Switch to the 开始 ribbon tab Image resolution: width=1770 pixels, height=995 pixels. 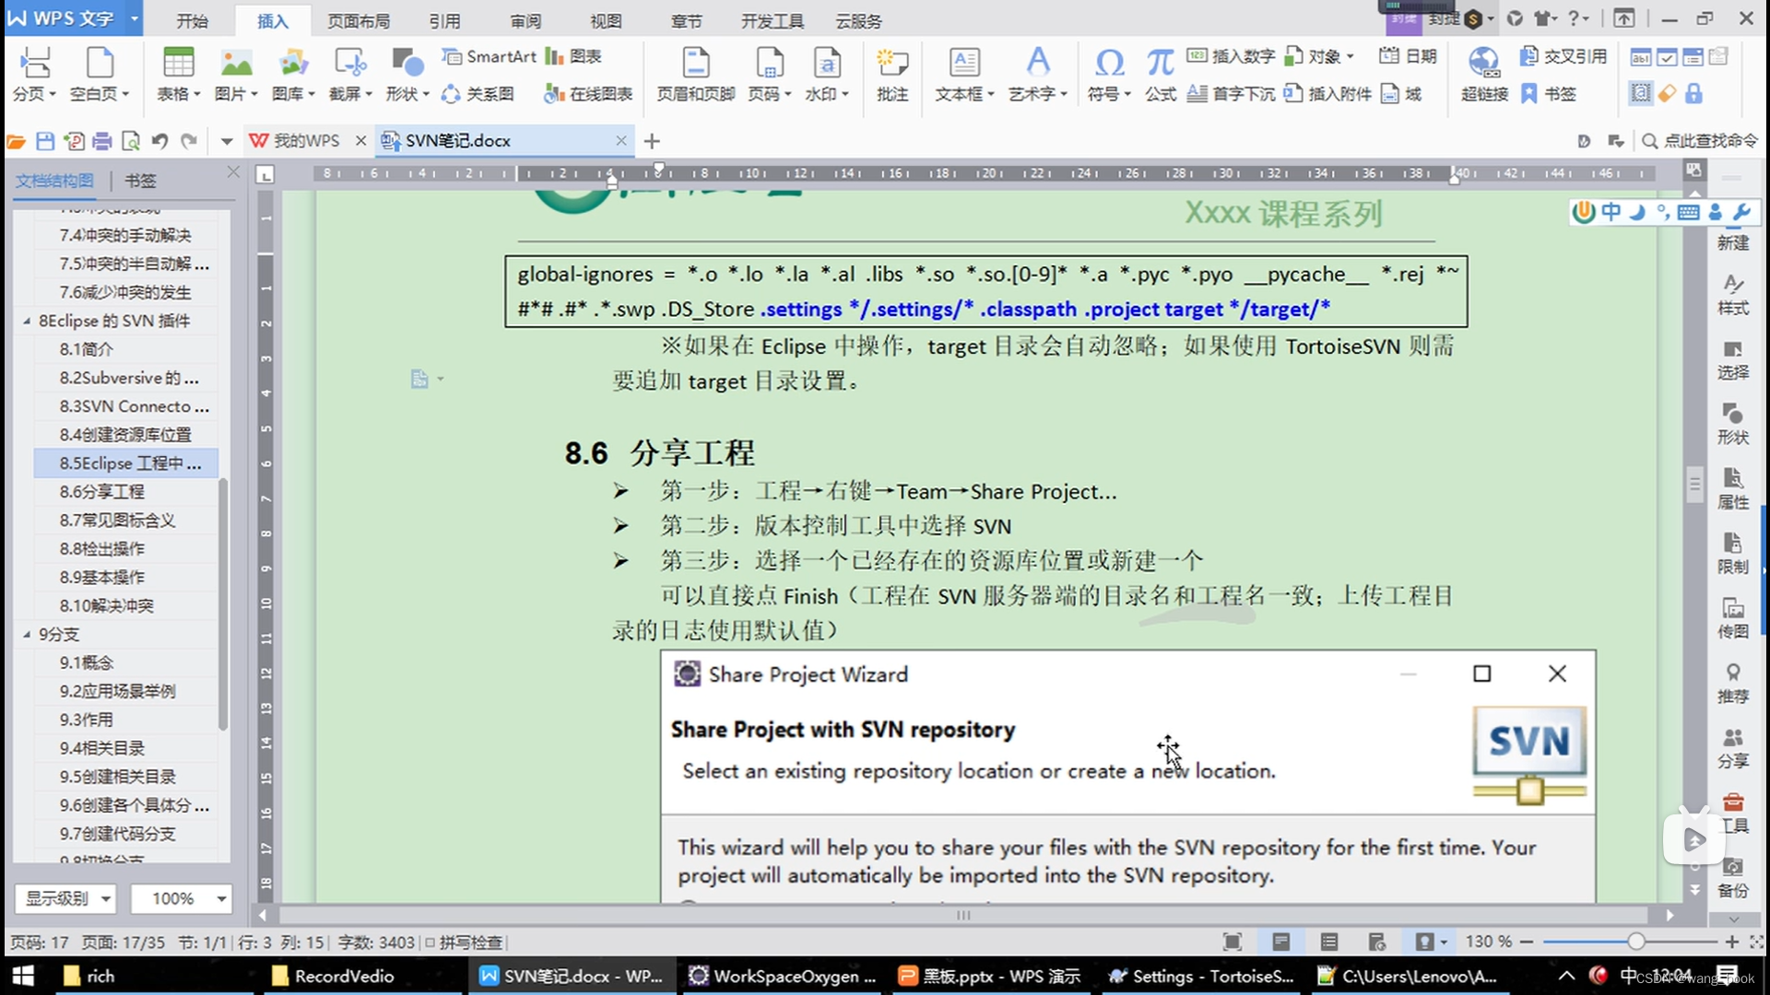192,21
